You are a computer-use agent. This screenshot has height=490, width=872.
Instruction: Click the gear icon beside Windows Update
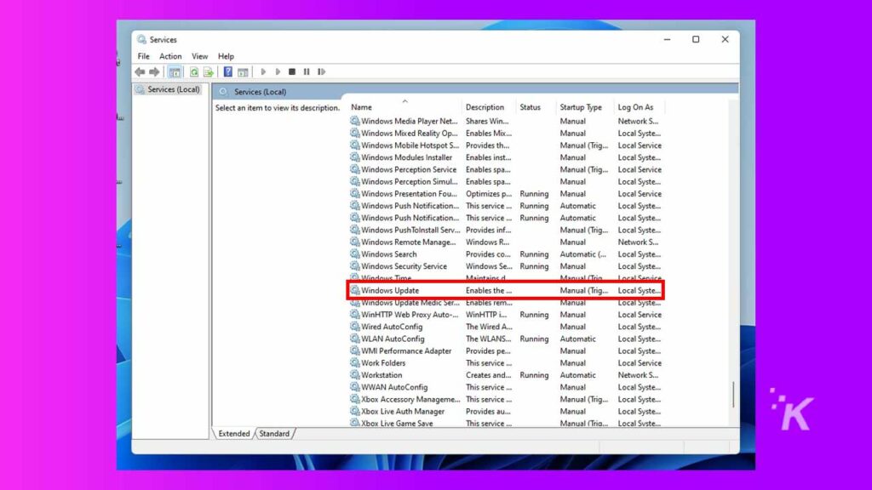pos(354,290)
